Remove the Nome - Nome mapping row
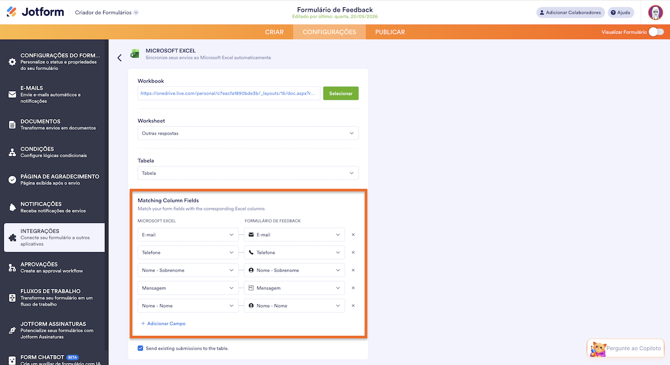 pyautogui.click(x=353, y=306)
